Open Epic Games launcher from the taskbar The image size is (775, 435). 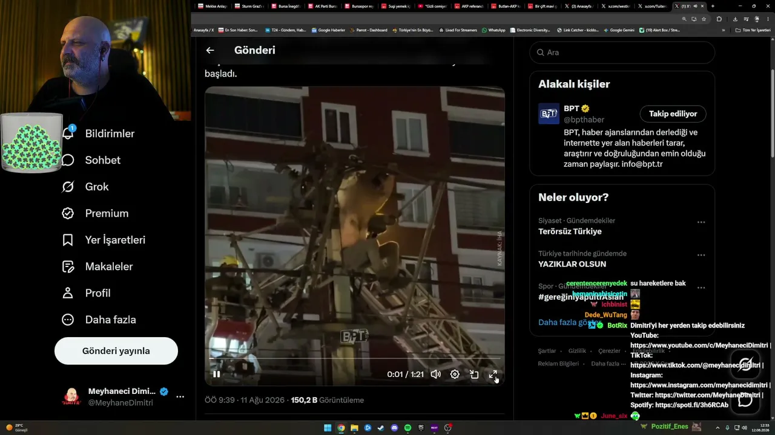coord(421,428)
